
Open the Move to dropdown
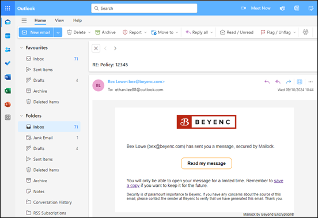click(x=165, y=32)
